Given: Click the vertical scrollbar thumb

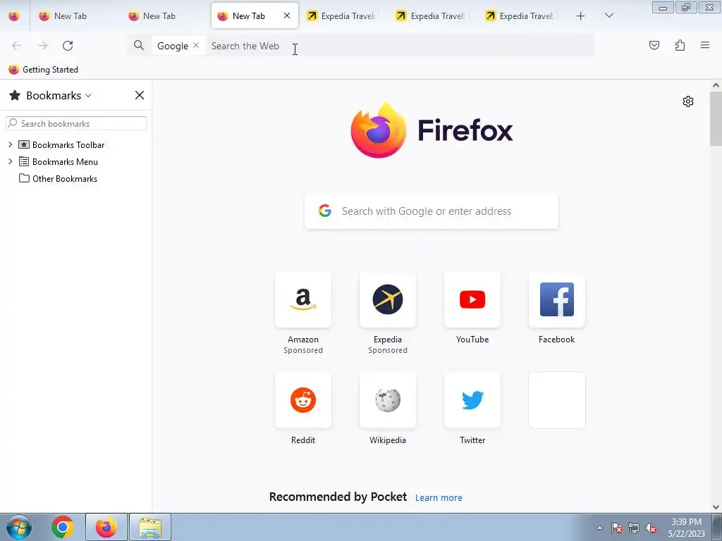Looking at the screenshot, I should click(716, 118).
